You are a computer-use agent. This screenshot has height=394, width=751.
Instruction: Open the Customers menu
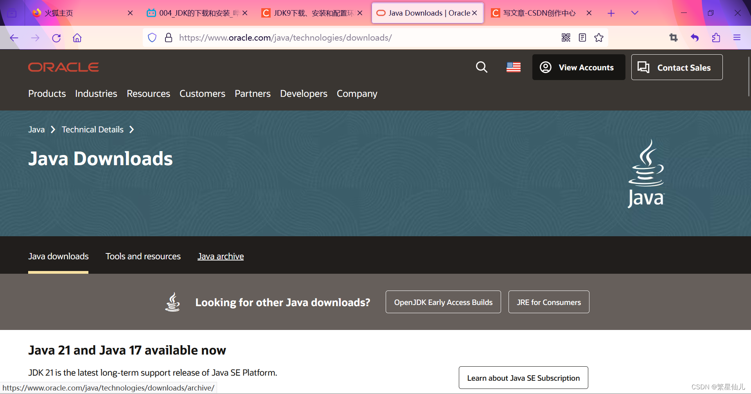tap(202, 94)
